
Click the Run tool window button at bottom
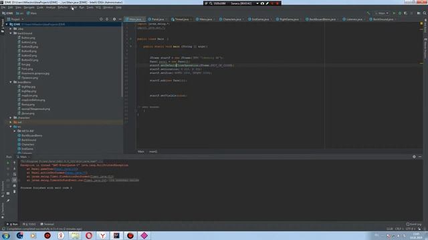pyautogui.click(x=12, y=224)
